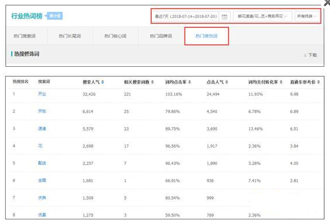The image size is (330, 224).
Task: Open the search term 花 link
Action: click(x=40, y=146)
